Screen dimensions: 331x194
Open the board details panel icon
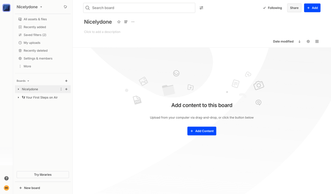[x=126, y=22]
